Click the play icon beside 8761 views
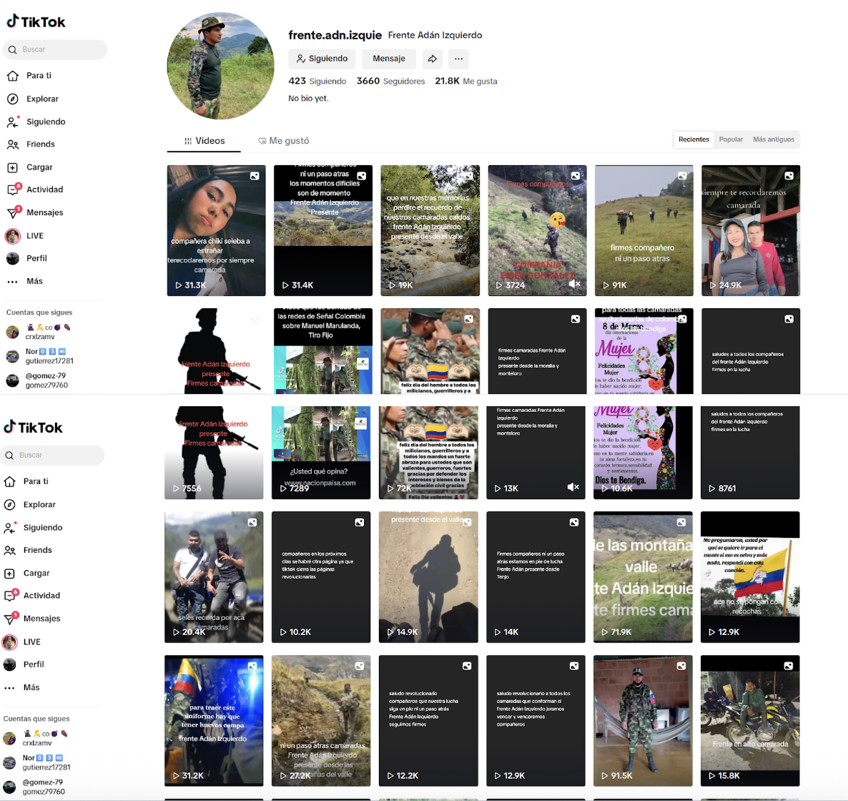Viewport: 848px width, 801px height. pyautogui.click(x=712, y=488)
